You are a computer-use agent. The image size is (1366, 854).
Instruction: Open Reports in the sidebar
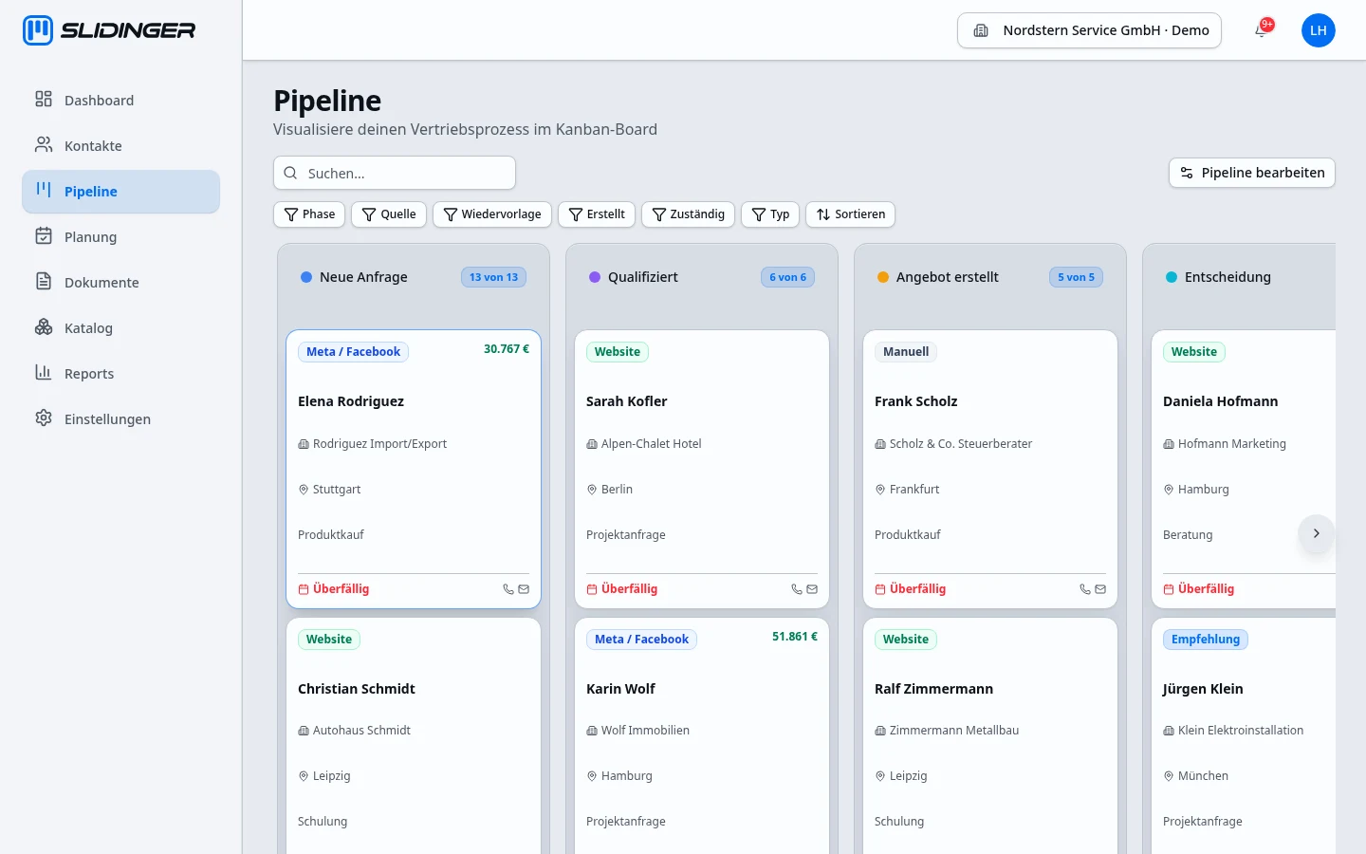121,374
